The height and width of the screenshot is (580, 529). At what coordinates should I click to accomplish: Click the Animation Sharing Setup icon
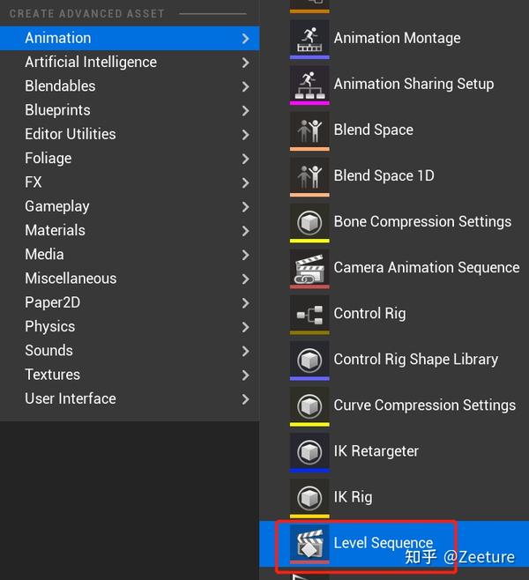coord(309,84)
